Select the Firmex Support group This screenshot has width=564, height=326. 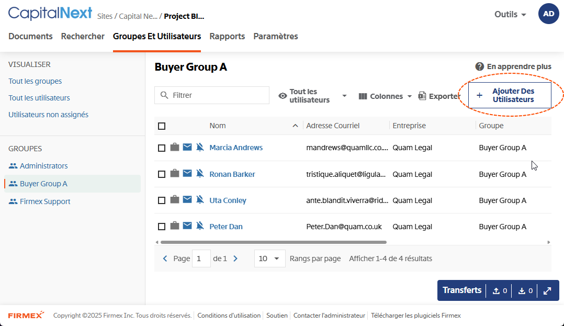[40, 201]
